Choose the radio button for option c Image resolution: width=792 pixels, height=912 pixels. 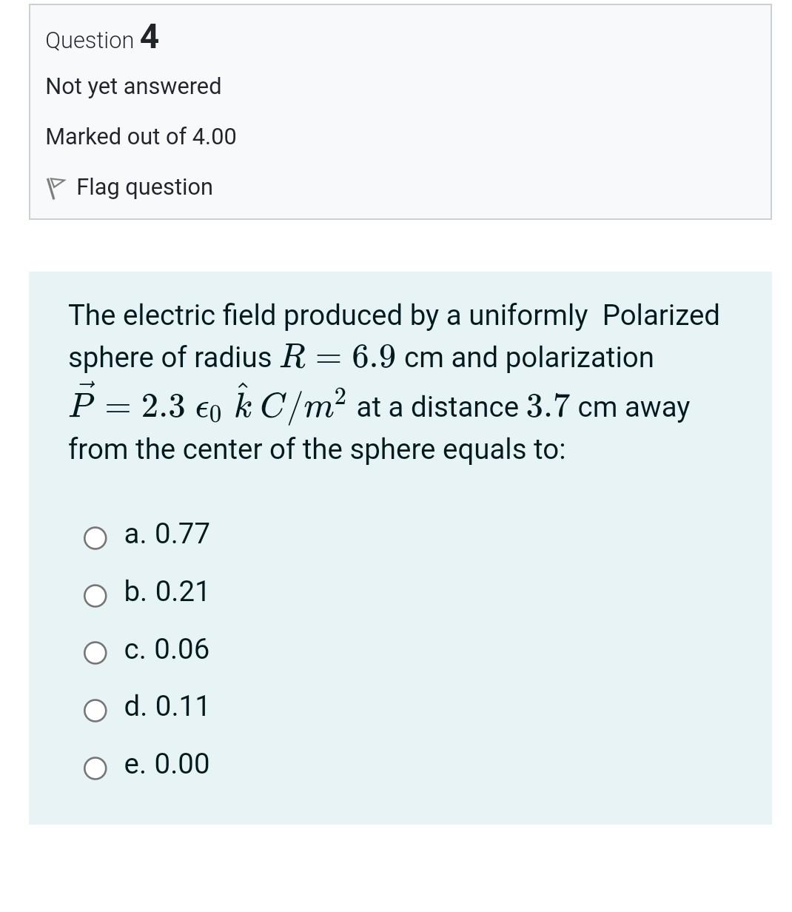tap(95, 653)
